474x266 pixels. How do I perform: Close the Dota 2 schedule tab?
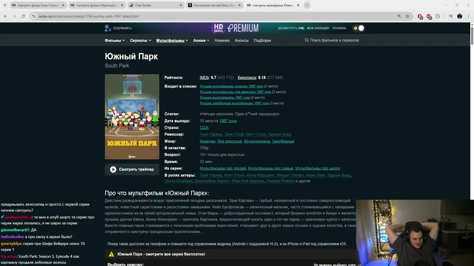tap(240, 5)
